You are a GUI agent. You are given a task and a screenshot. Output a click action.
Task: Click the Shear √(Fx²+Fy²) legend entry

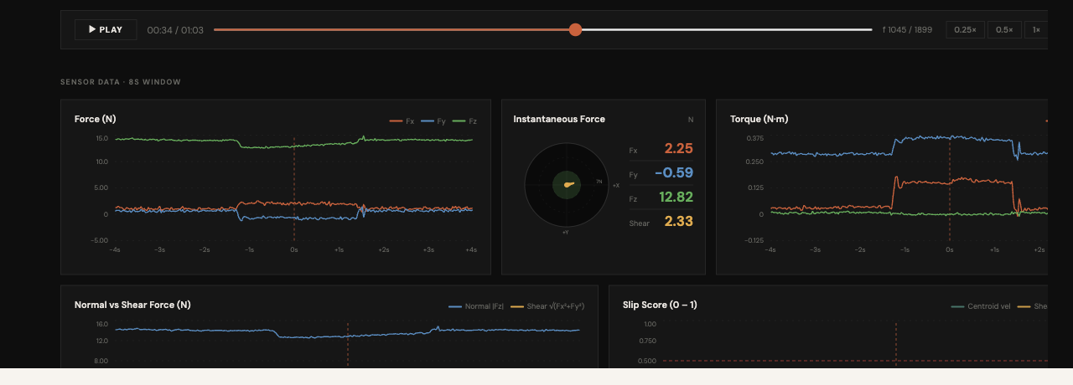point(547,306)
